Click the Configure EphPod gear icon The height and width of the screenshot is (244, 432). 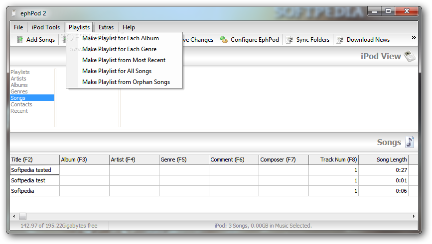click(x=224, y=40)
